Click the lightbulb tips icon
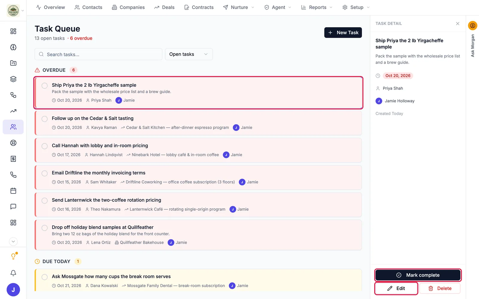The width and height of the screenshot is (479, 299). [13, 256]
